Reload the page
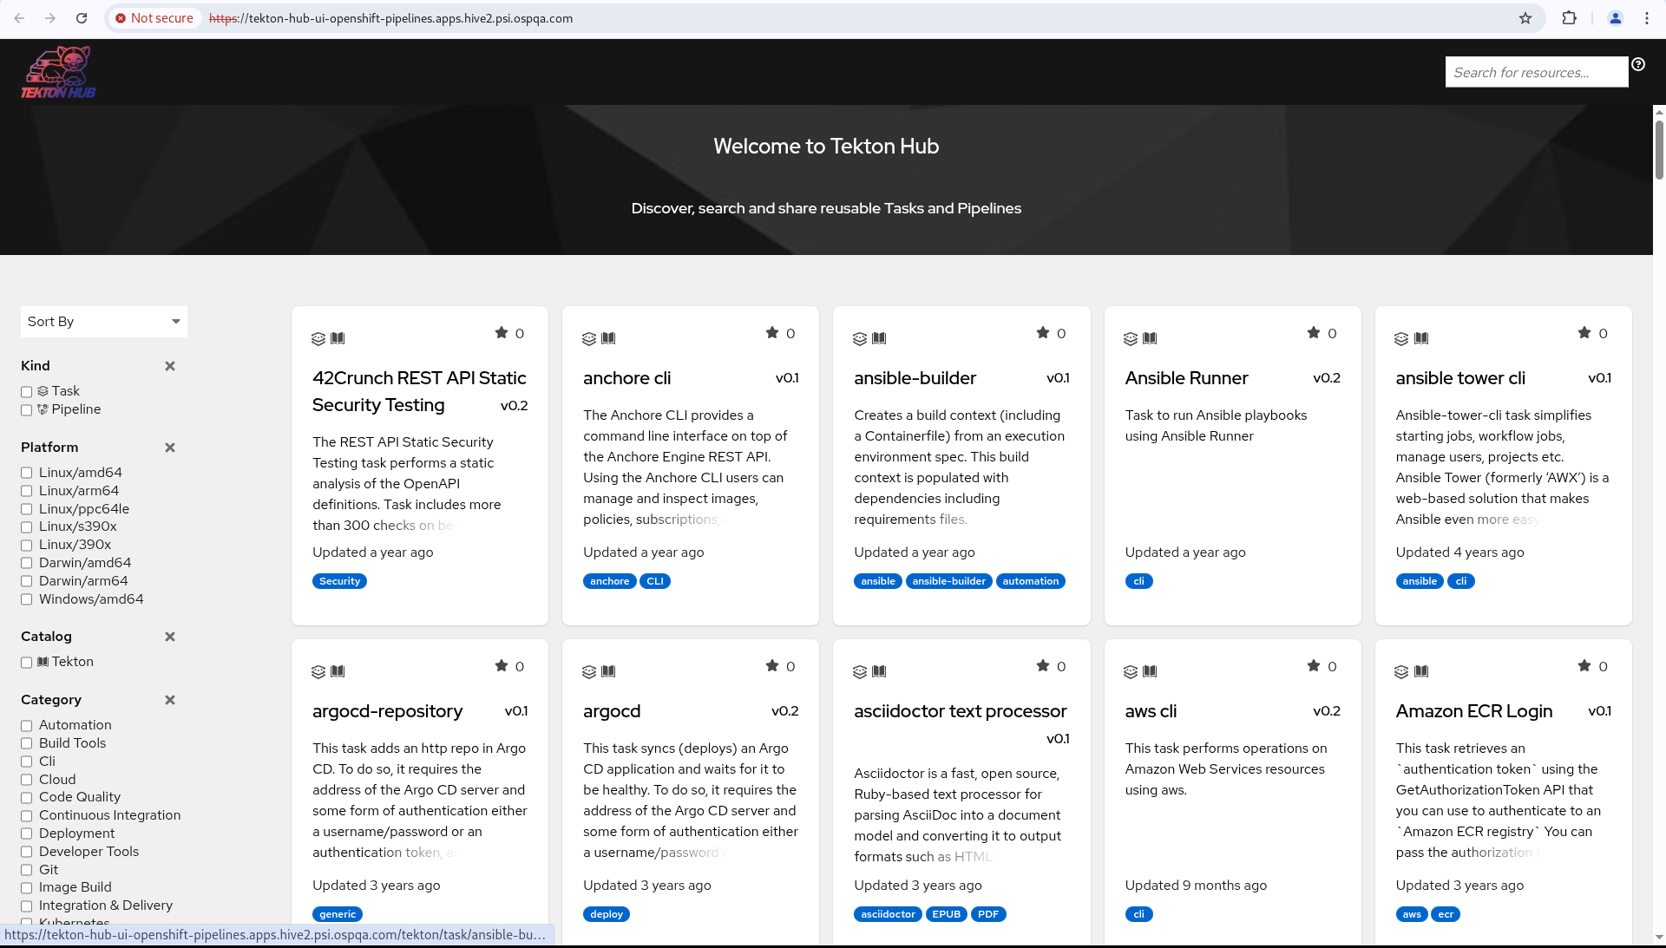This screenshot has height=948, width=1666. pyautogui.click(x=82, y=18)
